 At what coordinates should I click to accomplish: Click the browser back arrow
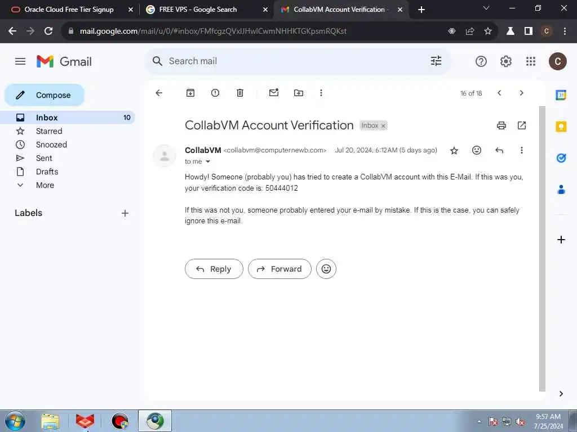(12, 31)
